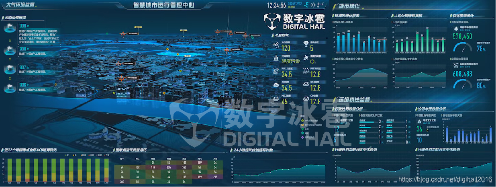Click the annual penalty count 12
This screenshot has height=187, width=496.
(x=337, y=129)
